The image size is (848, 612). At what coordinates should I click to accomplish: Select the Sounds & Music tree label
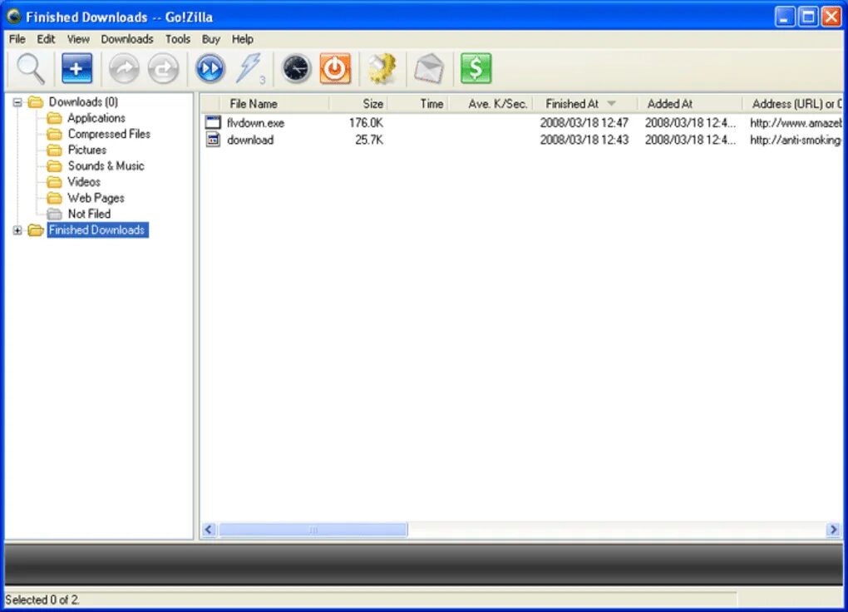coord(106,165)
